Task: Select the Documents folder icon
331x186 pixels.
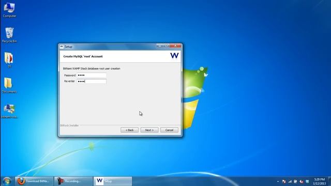Action: pos(9,85)
